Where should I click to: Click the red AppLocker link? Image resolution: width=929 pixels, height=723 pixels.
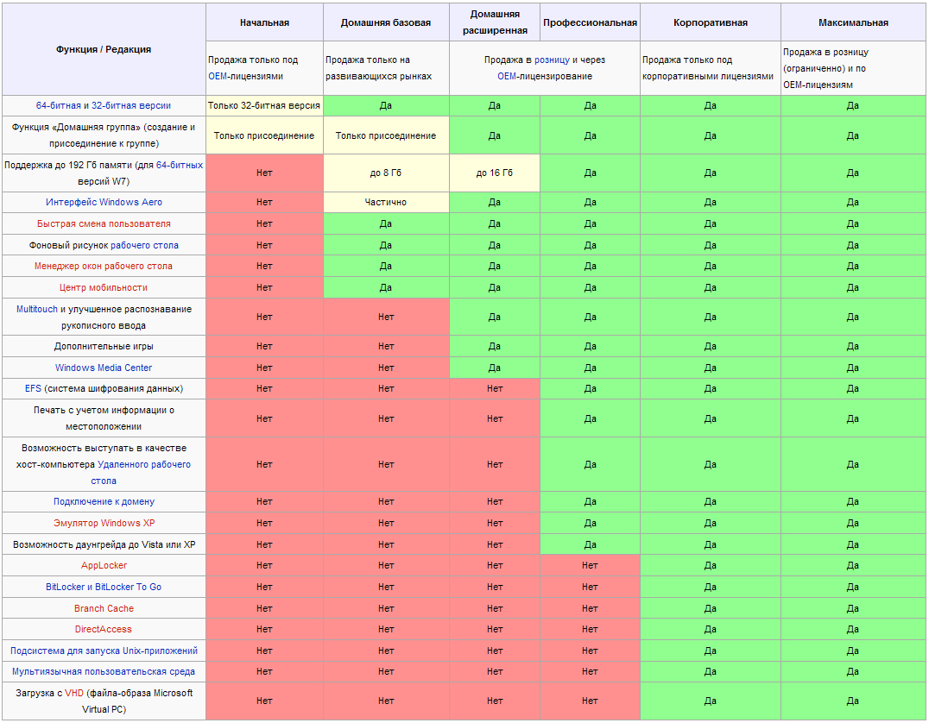(x=104, y=566)
